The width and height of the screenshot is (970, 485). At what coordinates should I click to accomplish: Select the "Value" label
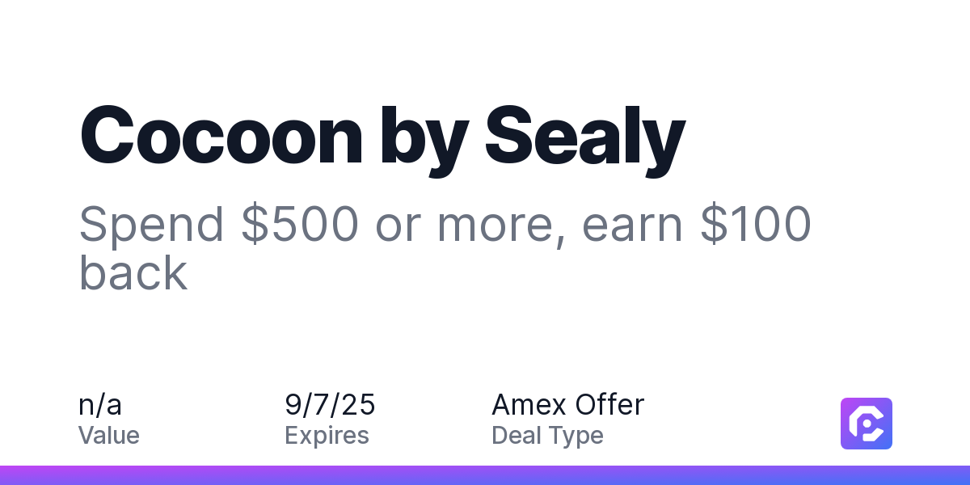[x=109, y=436]
